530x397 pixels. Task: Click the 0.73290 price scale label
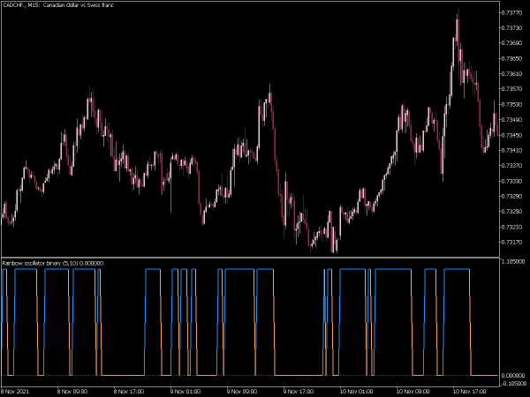512,196
